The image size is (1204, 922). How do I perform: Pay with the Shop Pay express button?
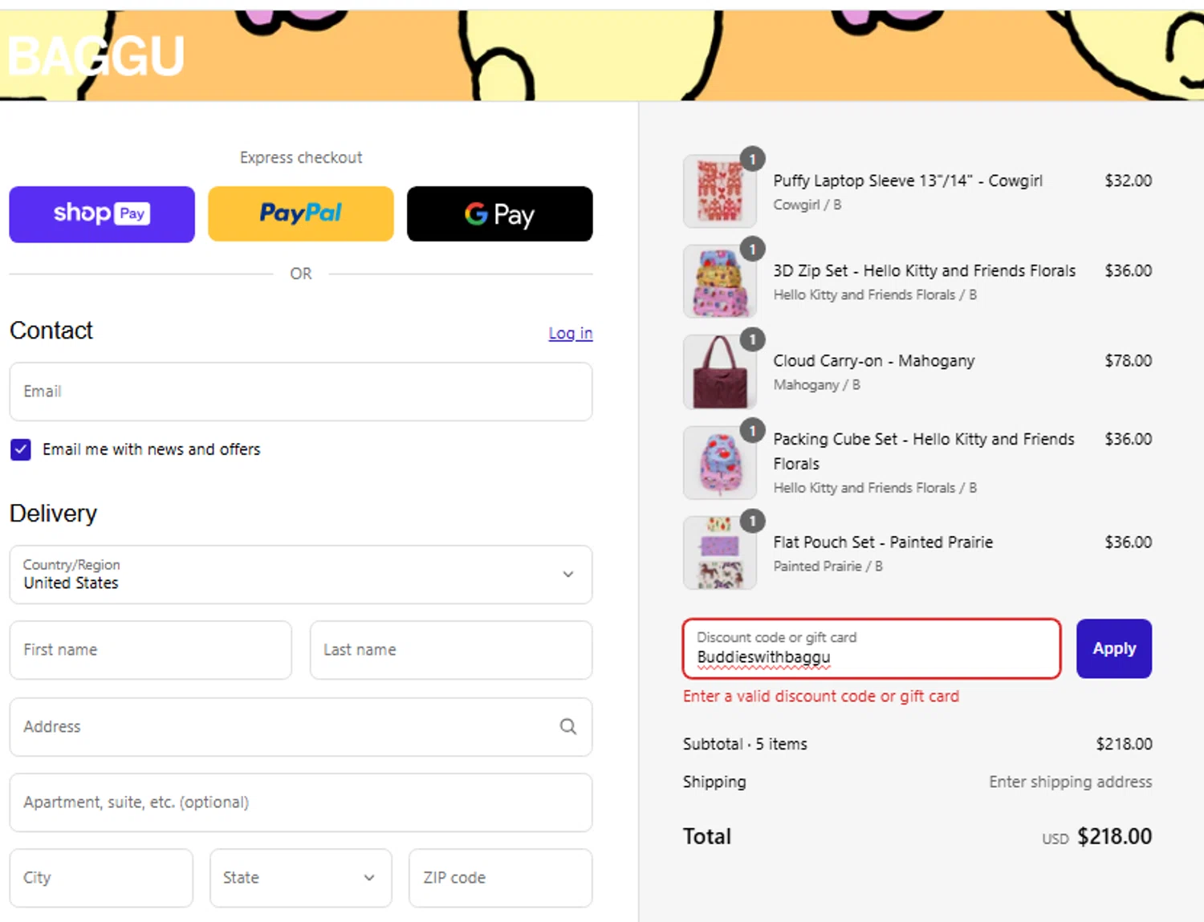click(102, 214)
